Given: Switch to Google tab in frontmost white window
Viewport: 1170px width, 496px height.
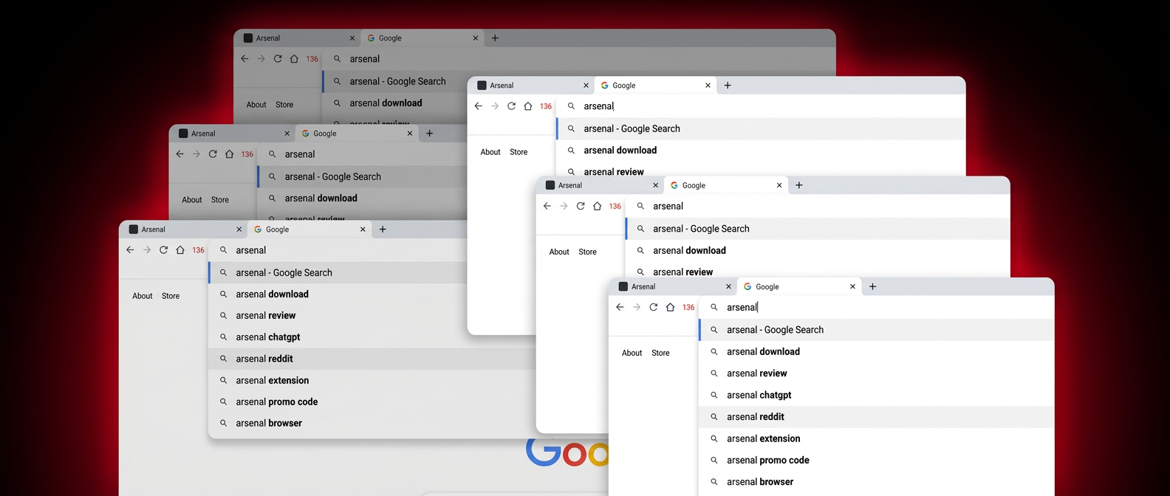Looking at the screenshot, I should pos(799,286).
